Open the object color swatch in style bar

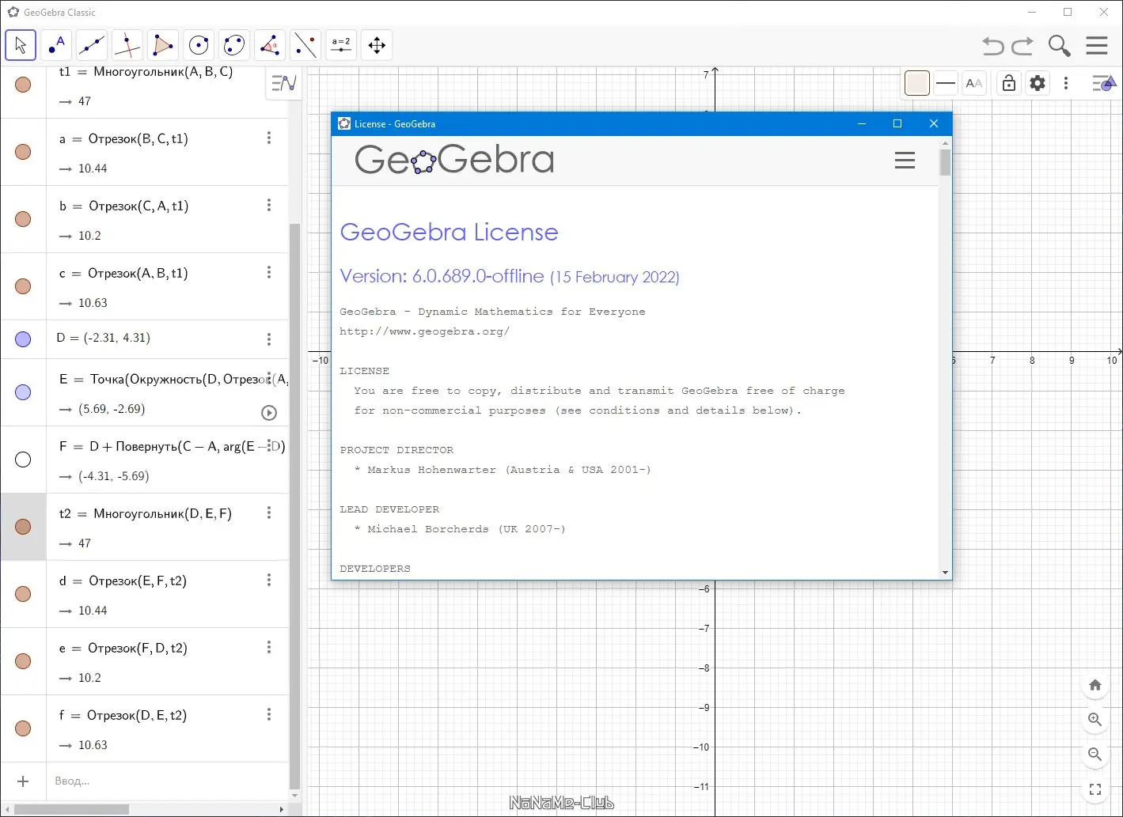pyautogui.click(x=917, y=83)
